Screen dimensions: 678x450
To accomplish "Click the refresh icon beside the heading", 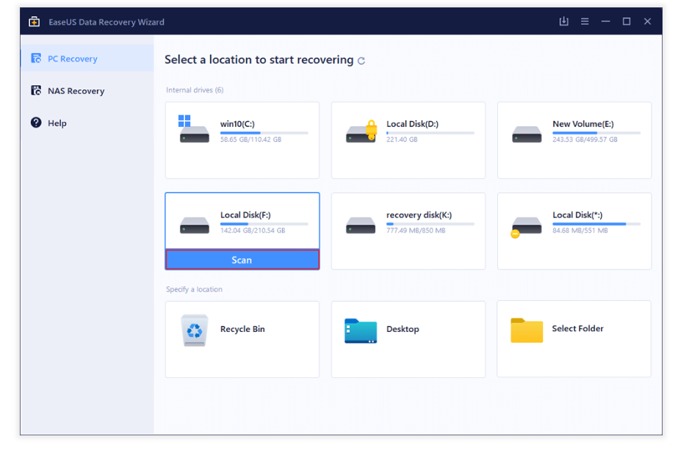I will tap(361, 61).
